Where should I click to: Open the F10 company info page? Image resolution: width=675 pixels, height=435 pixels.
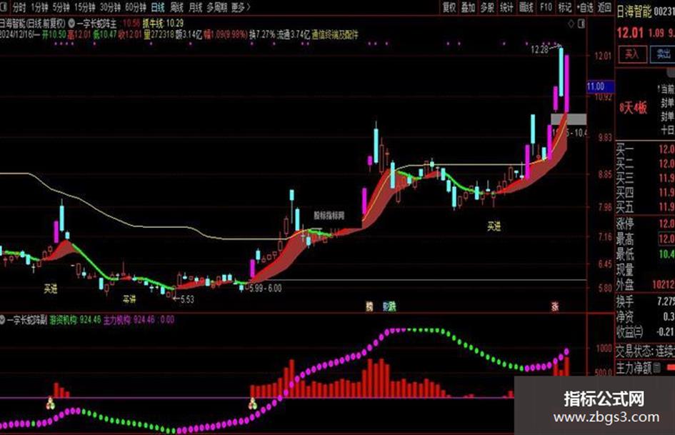(546, 7)
